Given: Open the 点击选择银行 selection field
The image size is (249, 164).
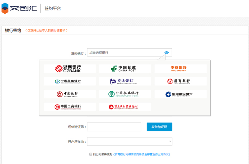Looking at the screenshot, I should (x=130, y=52).
